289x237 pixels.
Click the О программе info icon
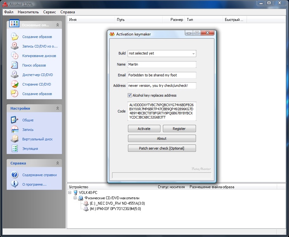click(x=15, y=184)
